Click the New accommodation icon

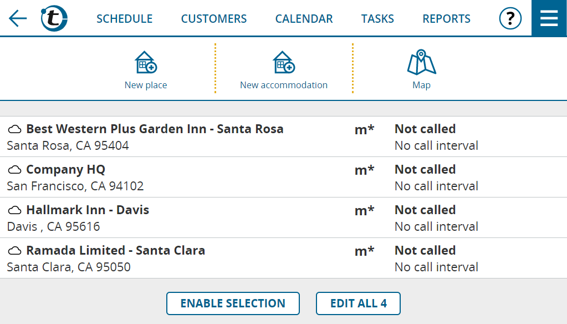click(x=283, y=63)
